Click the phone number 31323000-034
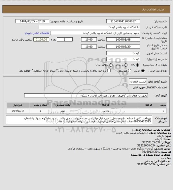 coord(146,145)
